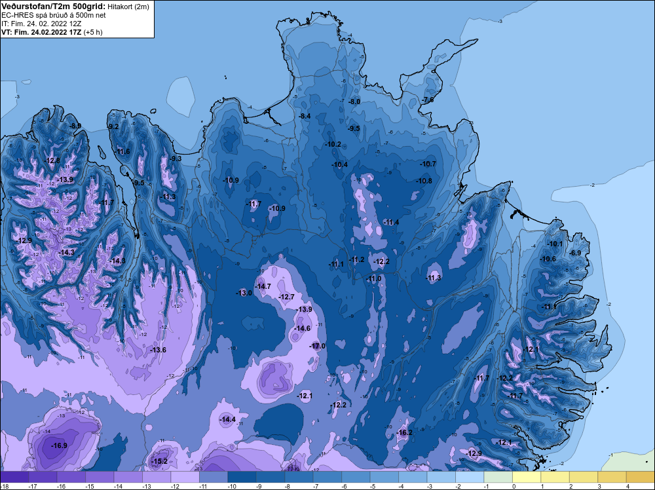Click the -11.6 temperature label
Viewport: 655px width, 490px height.
coord(122,151)
